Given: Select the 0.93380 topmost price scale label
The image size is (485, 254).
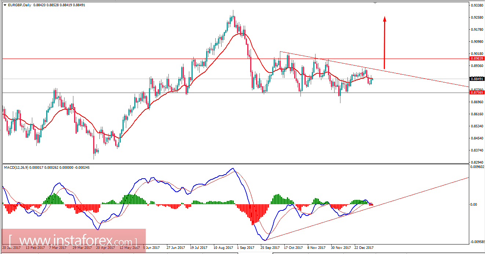Looking at the screenshot, I should 476,6.
